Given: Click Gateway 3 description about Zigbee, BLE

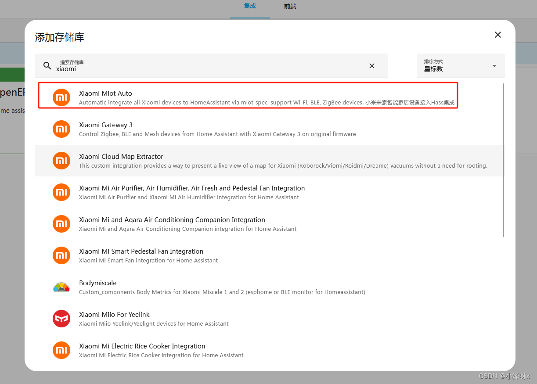Looking at the screenshot, I should 217,134.
